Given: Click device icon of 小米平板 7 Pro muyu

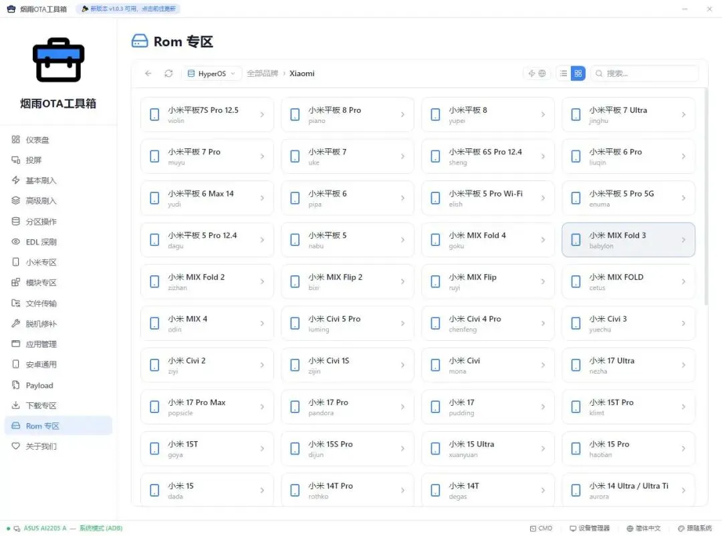Looking at the screenshot, I should point(154,156).
